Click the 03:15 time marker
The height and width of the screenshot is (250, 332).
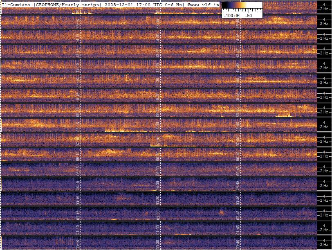(x=78, y=199)
